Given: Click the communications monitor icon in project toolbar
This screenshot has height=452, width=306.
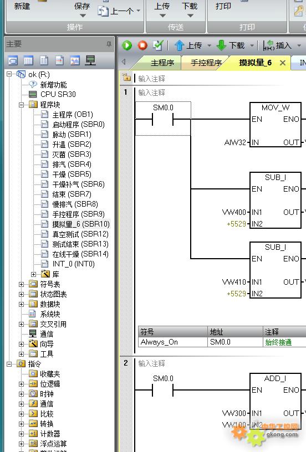Looking at the screenshot, I should [x=90, y=60].
